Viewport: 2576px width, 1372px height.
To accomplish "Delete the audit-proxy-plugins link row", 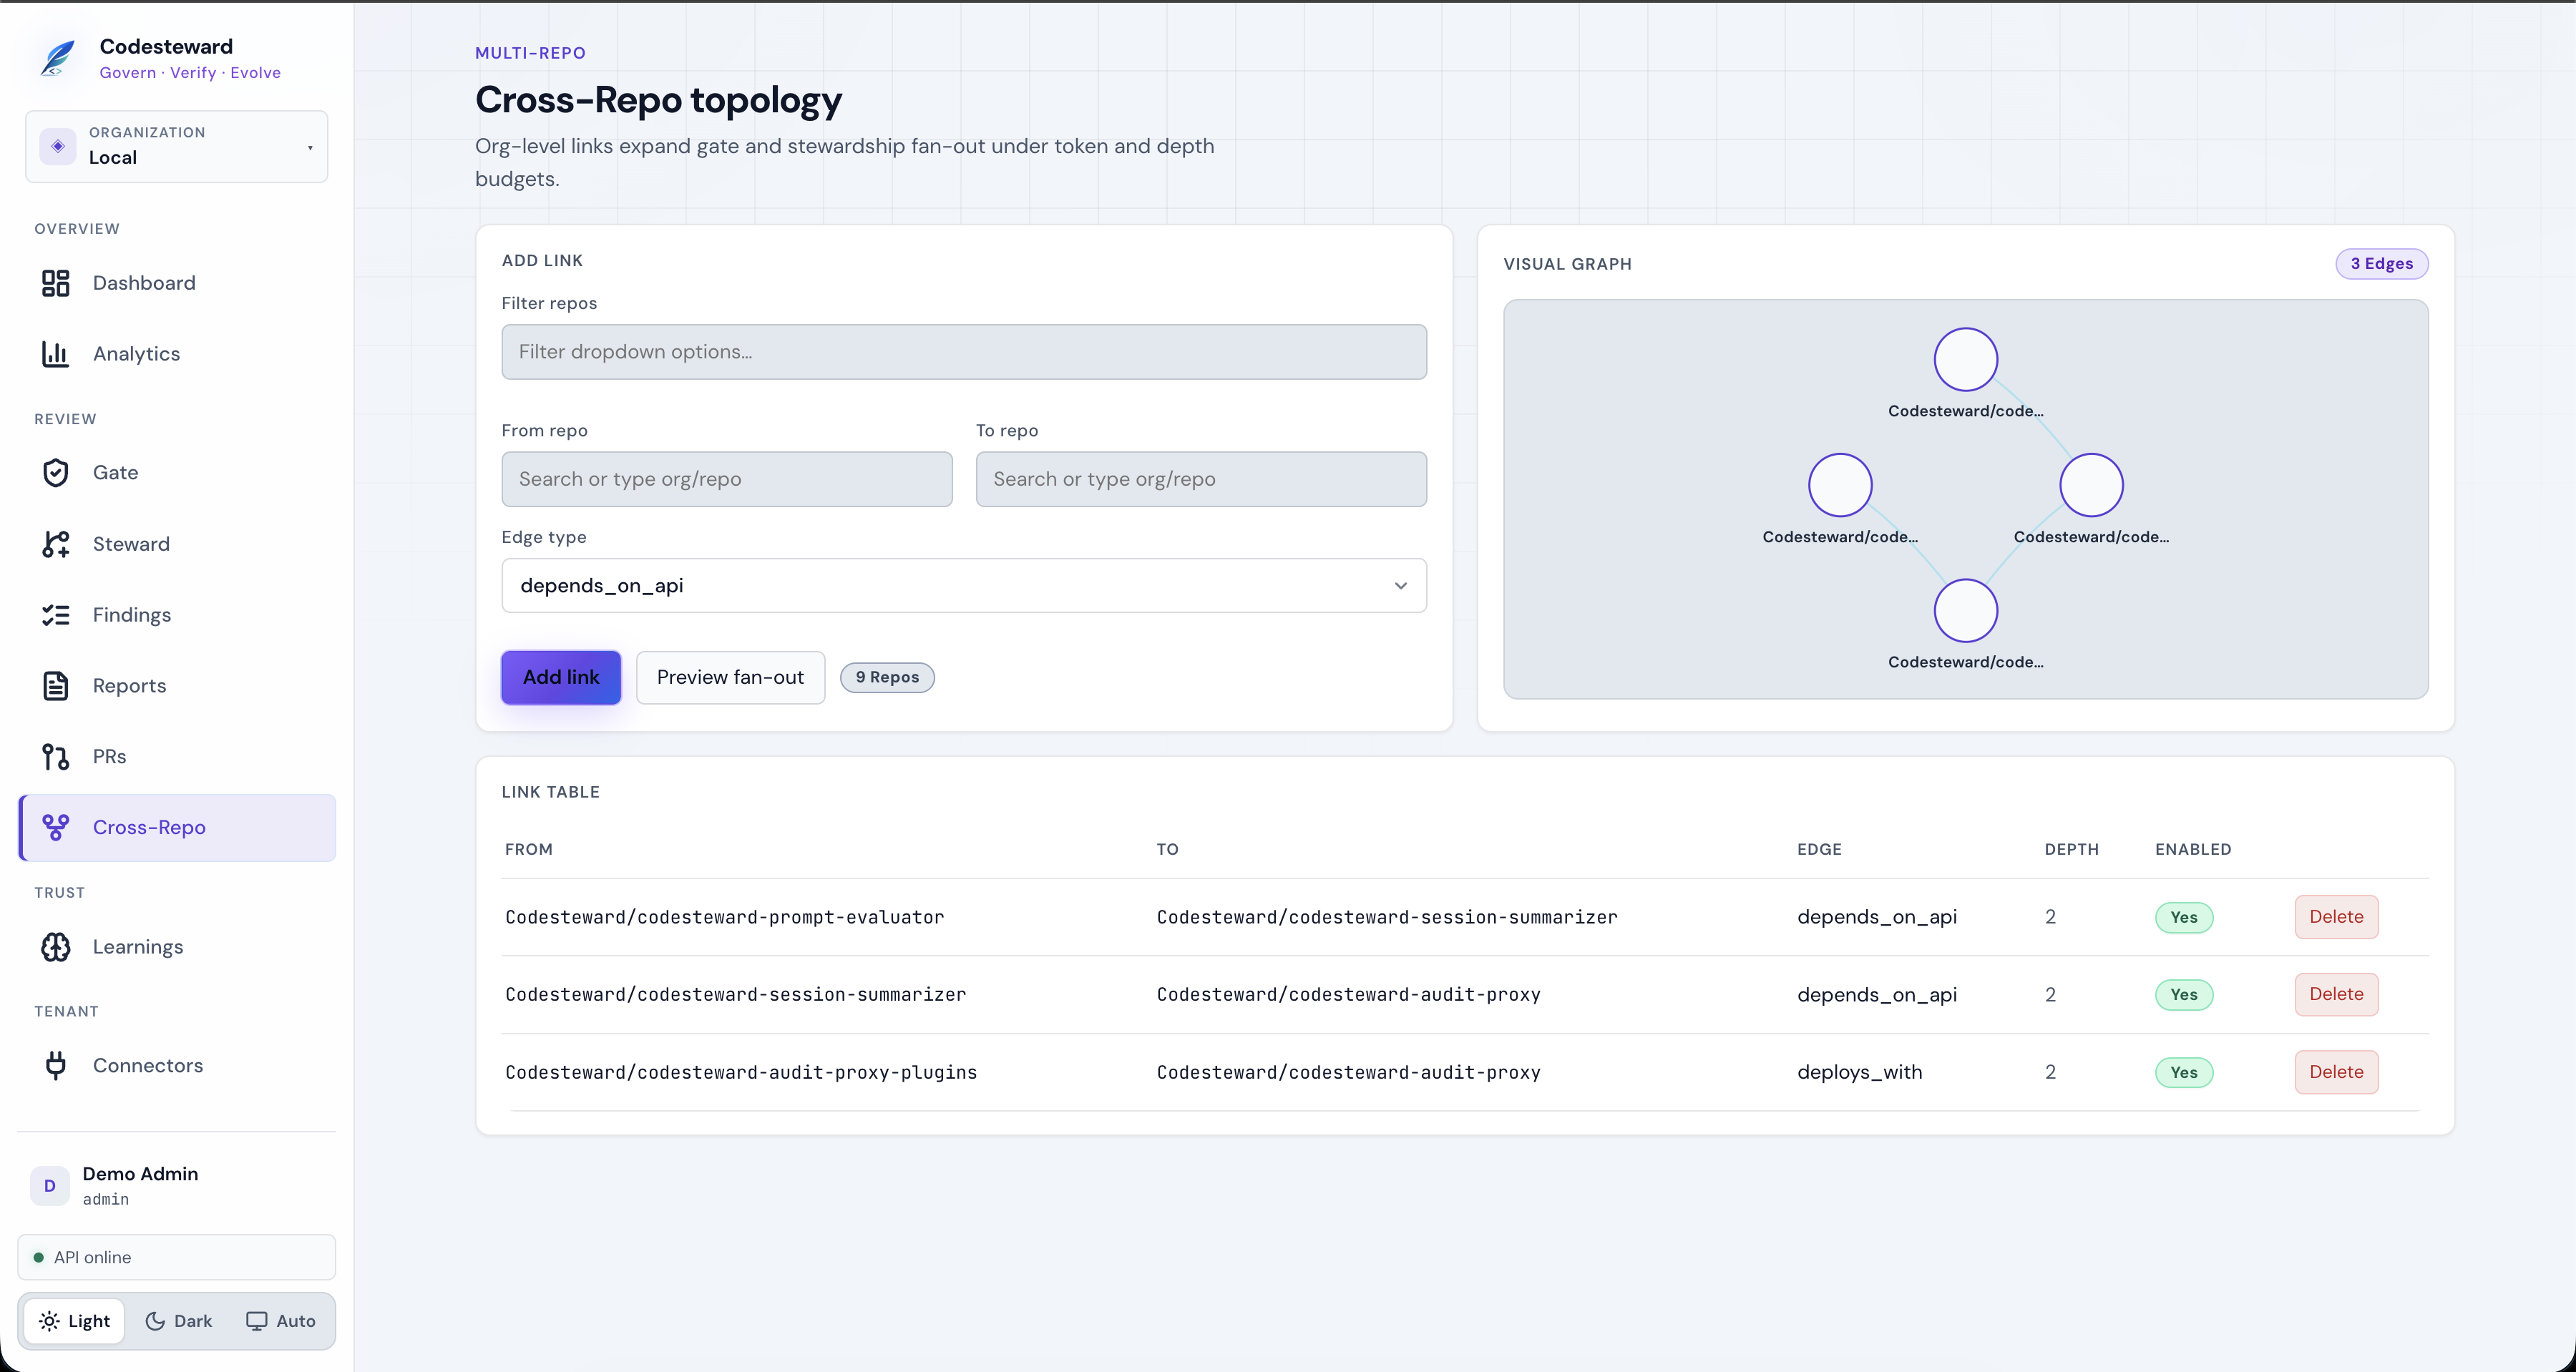I will (2336, 1072).
